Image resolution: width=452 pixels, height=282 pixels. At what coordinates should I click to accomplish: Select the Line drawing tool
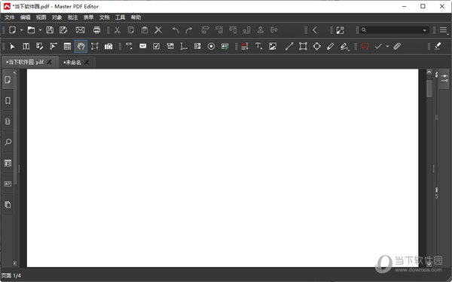289,46
